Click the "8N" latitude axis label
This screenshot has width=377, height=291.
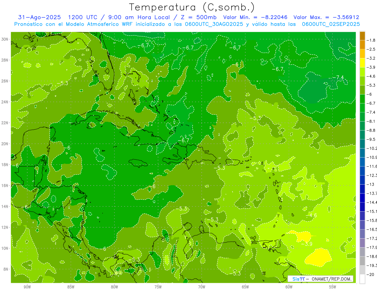(x=6, y=269)
